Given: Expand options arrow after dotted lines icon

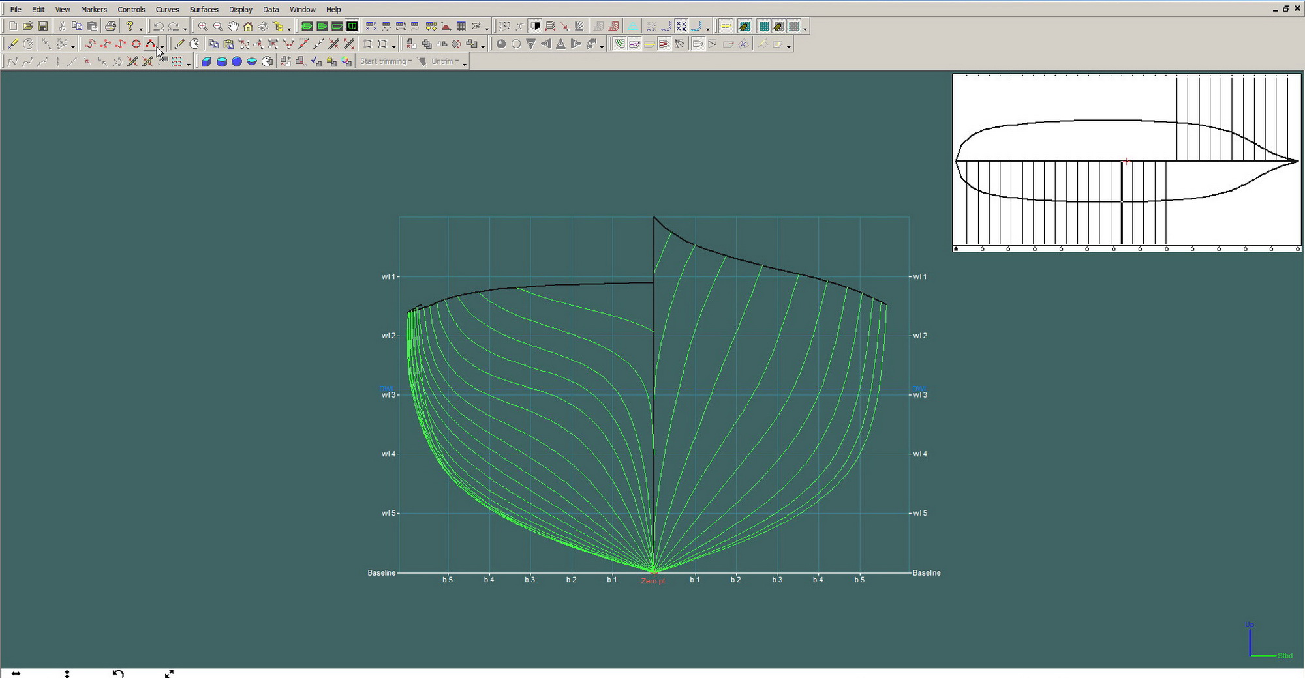Looking at the screenshot, I should click(189, 63).
